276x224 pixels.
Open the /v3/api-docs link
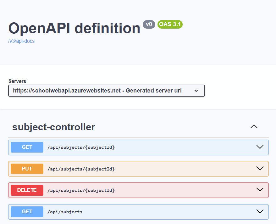click(21, 41)
